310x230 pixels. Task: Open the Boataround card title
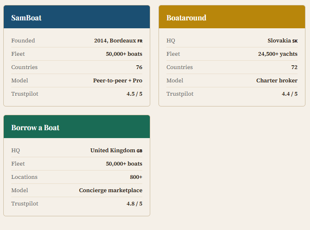coord(186,17)
